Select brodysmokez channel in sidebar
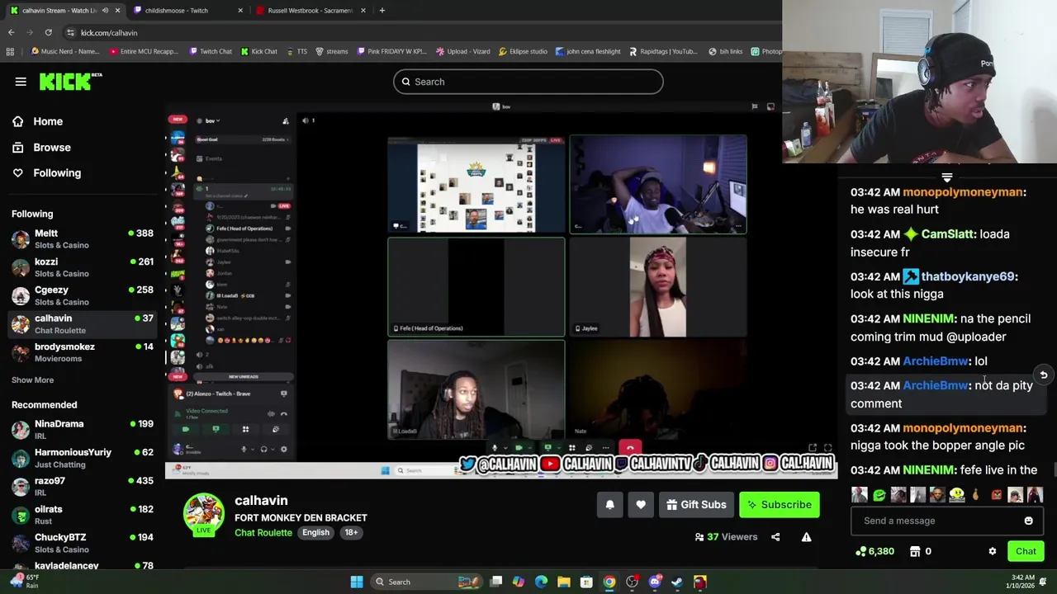The width and height of the screenshot is (1057, 594). pos(83,352)
